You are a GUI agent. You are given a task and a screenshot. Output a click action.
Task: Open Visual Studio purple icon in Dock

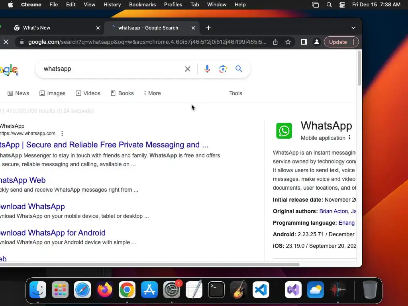(x=293, y=290)
